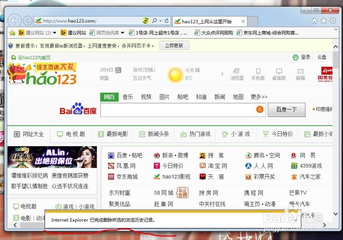This screenshot has width=343, height=240.
Task: Open 建议网站 favorite link
Action: 73,33
